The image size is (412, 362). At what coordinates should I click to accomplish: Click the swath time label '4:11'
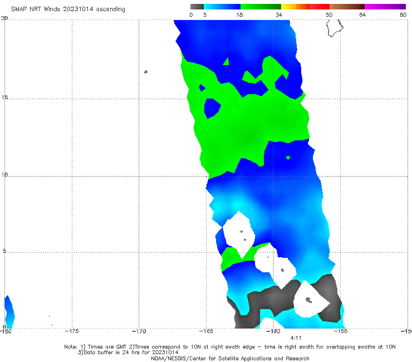coord(296,338)
